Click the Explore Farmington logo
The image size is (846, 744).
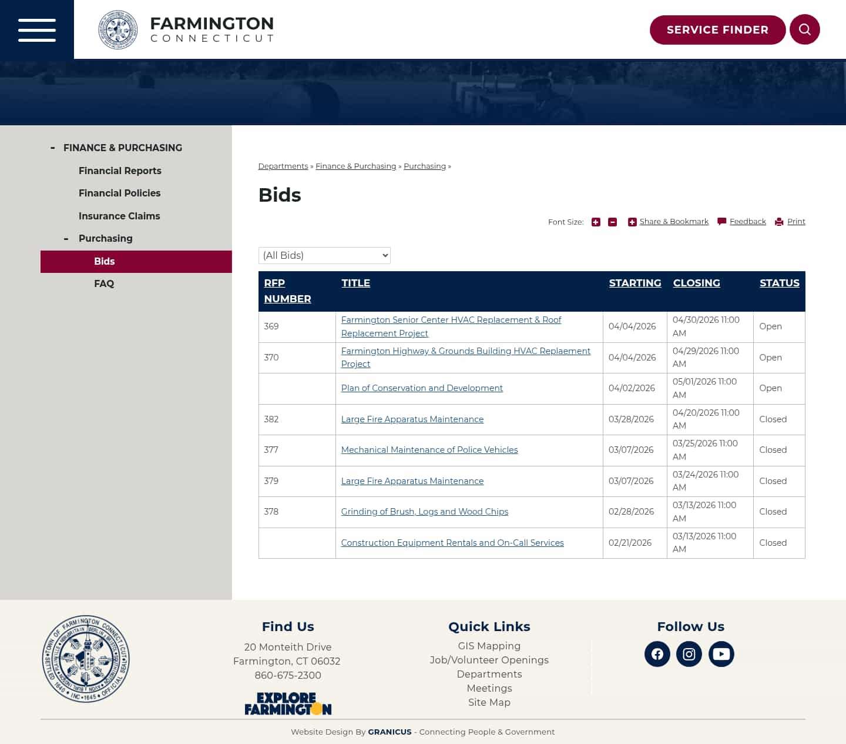click(287, 703)
